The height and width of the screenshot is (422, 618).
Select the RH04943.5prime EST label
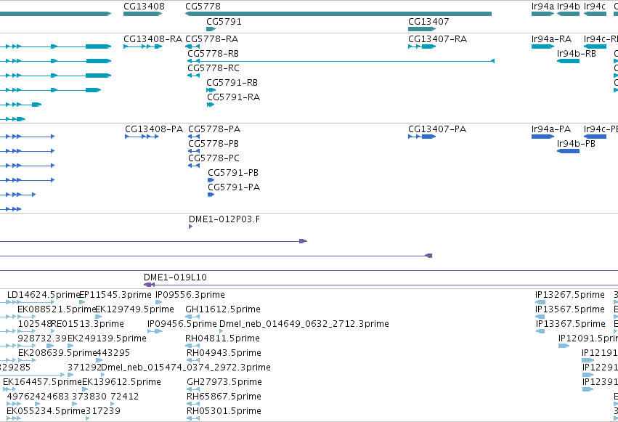(224, 353)
